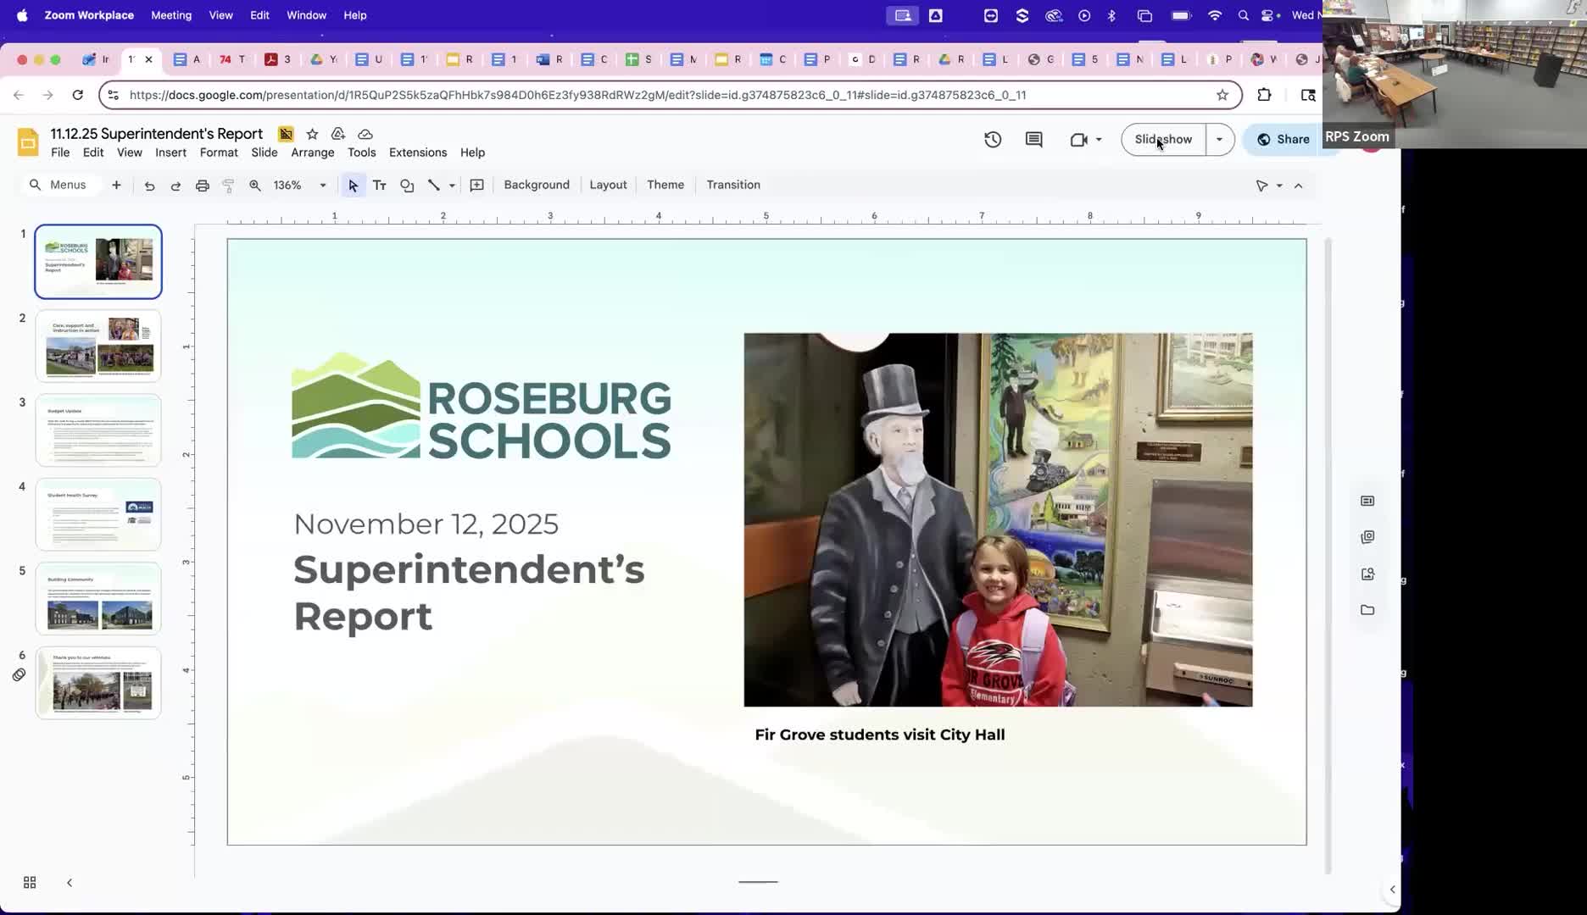Select the Text box tool
1587x915 pixels.
(x=380, y=186)
